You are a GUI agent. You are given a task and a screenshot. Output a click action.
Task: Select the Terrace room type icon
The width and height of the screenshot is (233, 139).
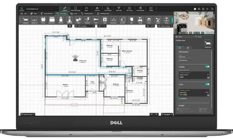pyautogui.click(x=167, y=19)
